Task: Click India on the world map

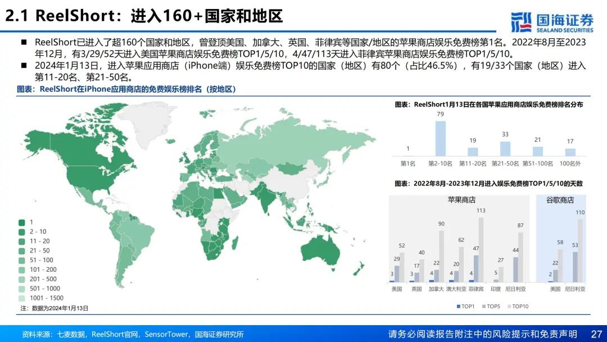Action: pyautogui.click(x=266, y=197)
